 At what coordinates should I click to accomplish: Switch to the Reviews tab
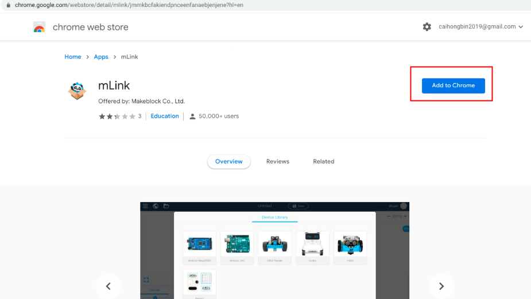pyautogui.click(x=277, y=162)
